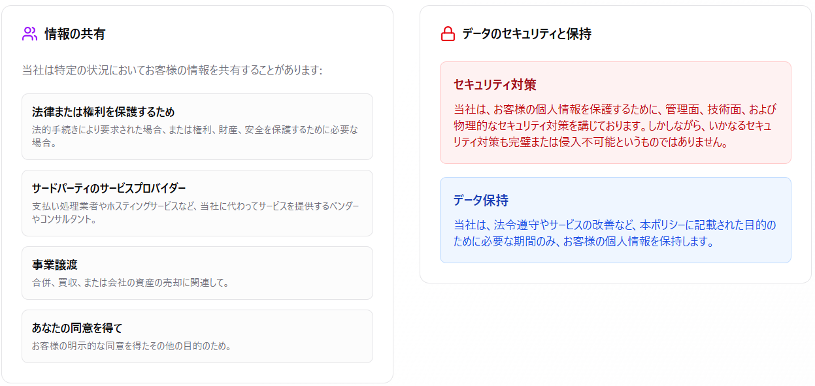This screenshot has width=815, height=386.
Task: Open the 法律または権利を保護するため card
Action: [197, 127]
